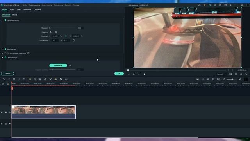Click the rotation slider handle
250x141 pixels.
pos(50,28)
